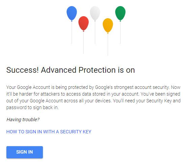The height and width of the screenshot is (164, 185).
Task: Click the italic "Having trouble?" text
Action: coord(23,120)
